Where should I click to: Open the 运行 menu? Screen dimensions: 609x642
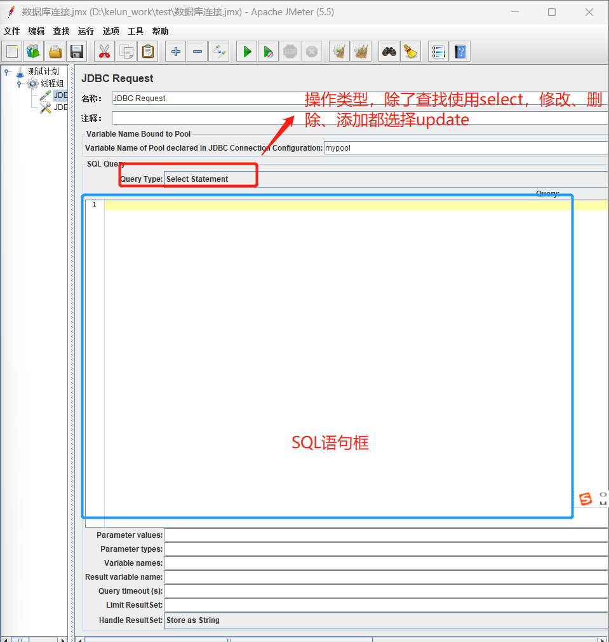86,32
